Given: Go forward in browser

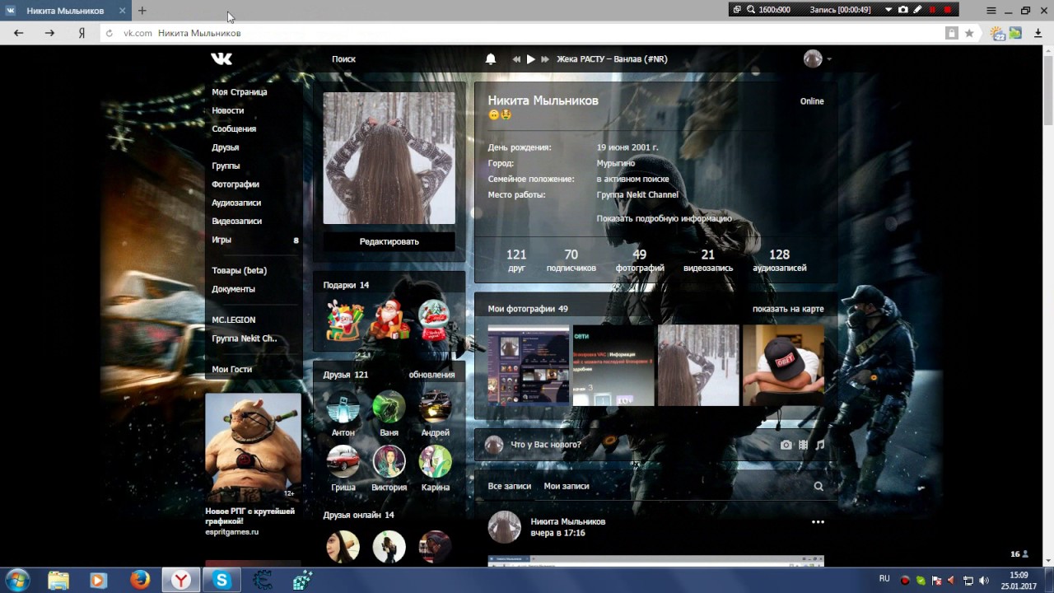Looking at the screenshot, I should pos(49,33).
